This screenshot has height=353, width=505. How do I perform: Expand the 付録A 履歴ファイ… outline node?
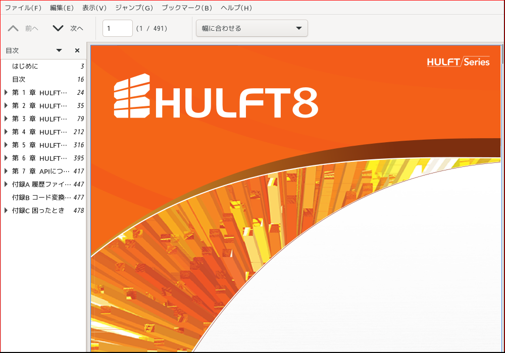click(x=6, y=184)
